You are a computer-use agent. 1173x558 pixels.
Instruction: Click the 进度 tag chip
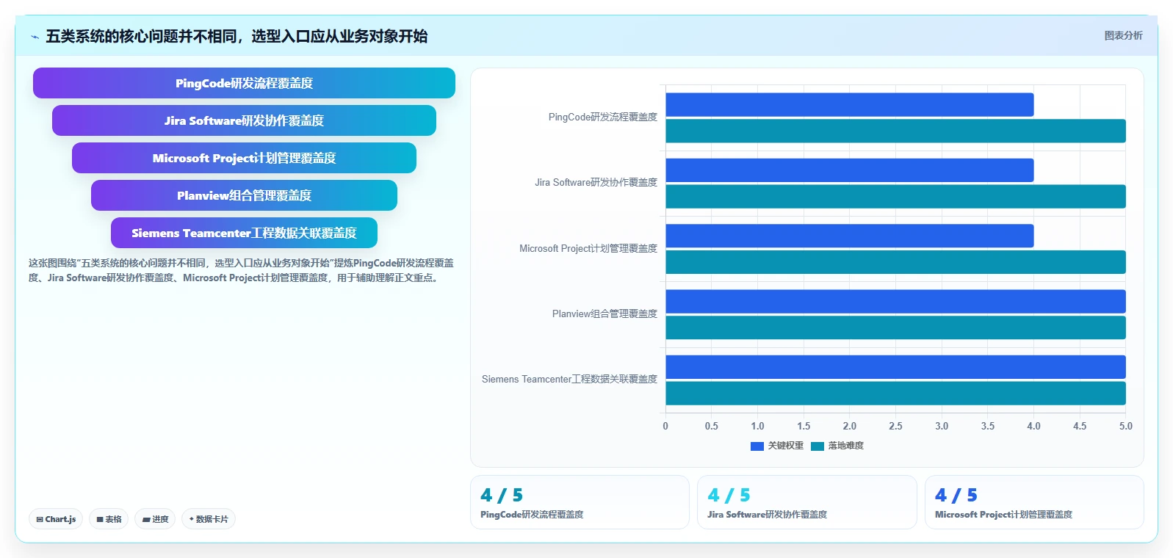[x=155, y=519]
